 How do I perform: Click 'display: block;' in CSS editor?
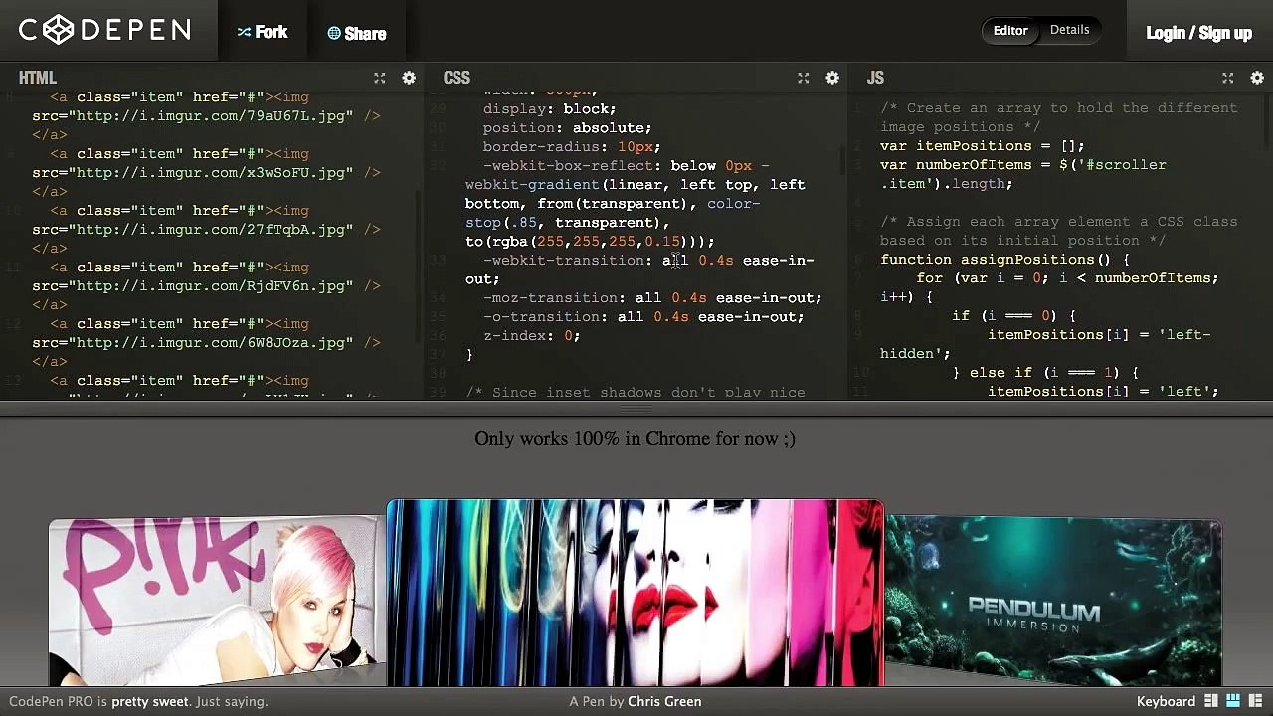549,108
